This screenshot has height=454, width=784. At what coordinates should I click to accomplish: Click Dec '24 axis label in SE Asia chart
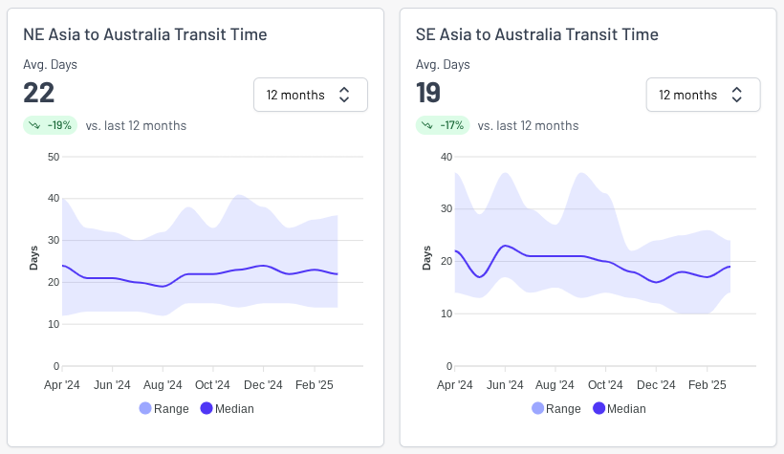(x=656, y=385)
